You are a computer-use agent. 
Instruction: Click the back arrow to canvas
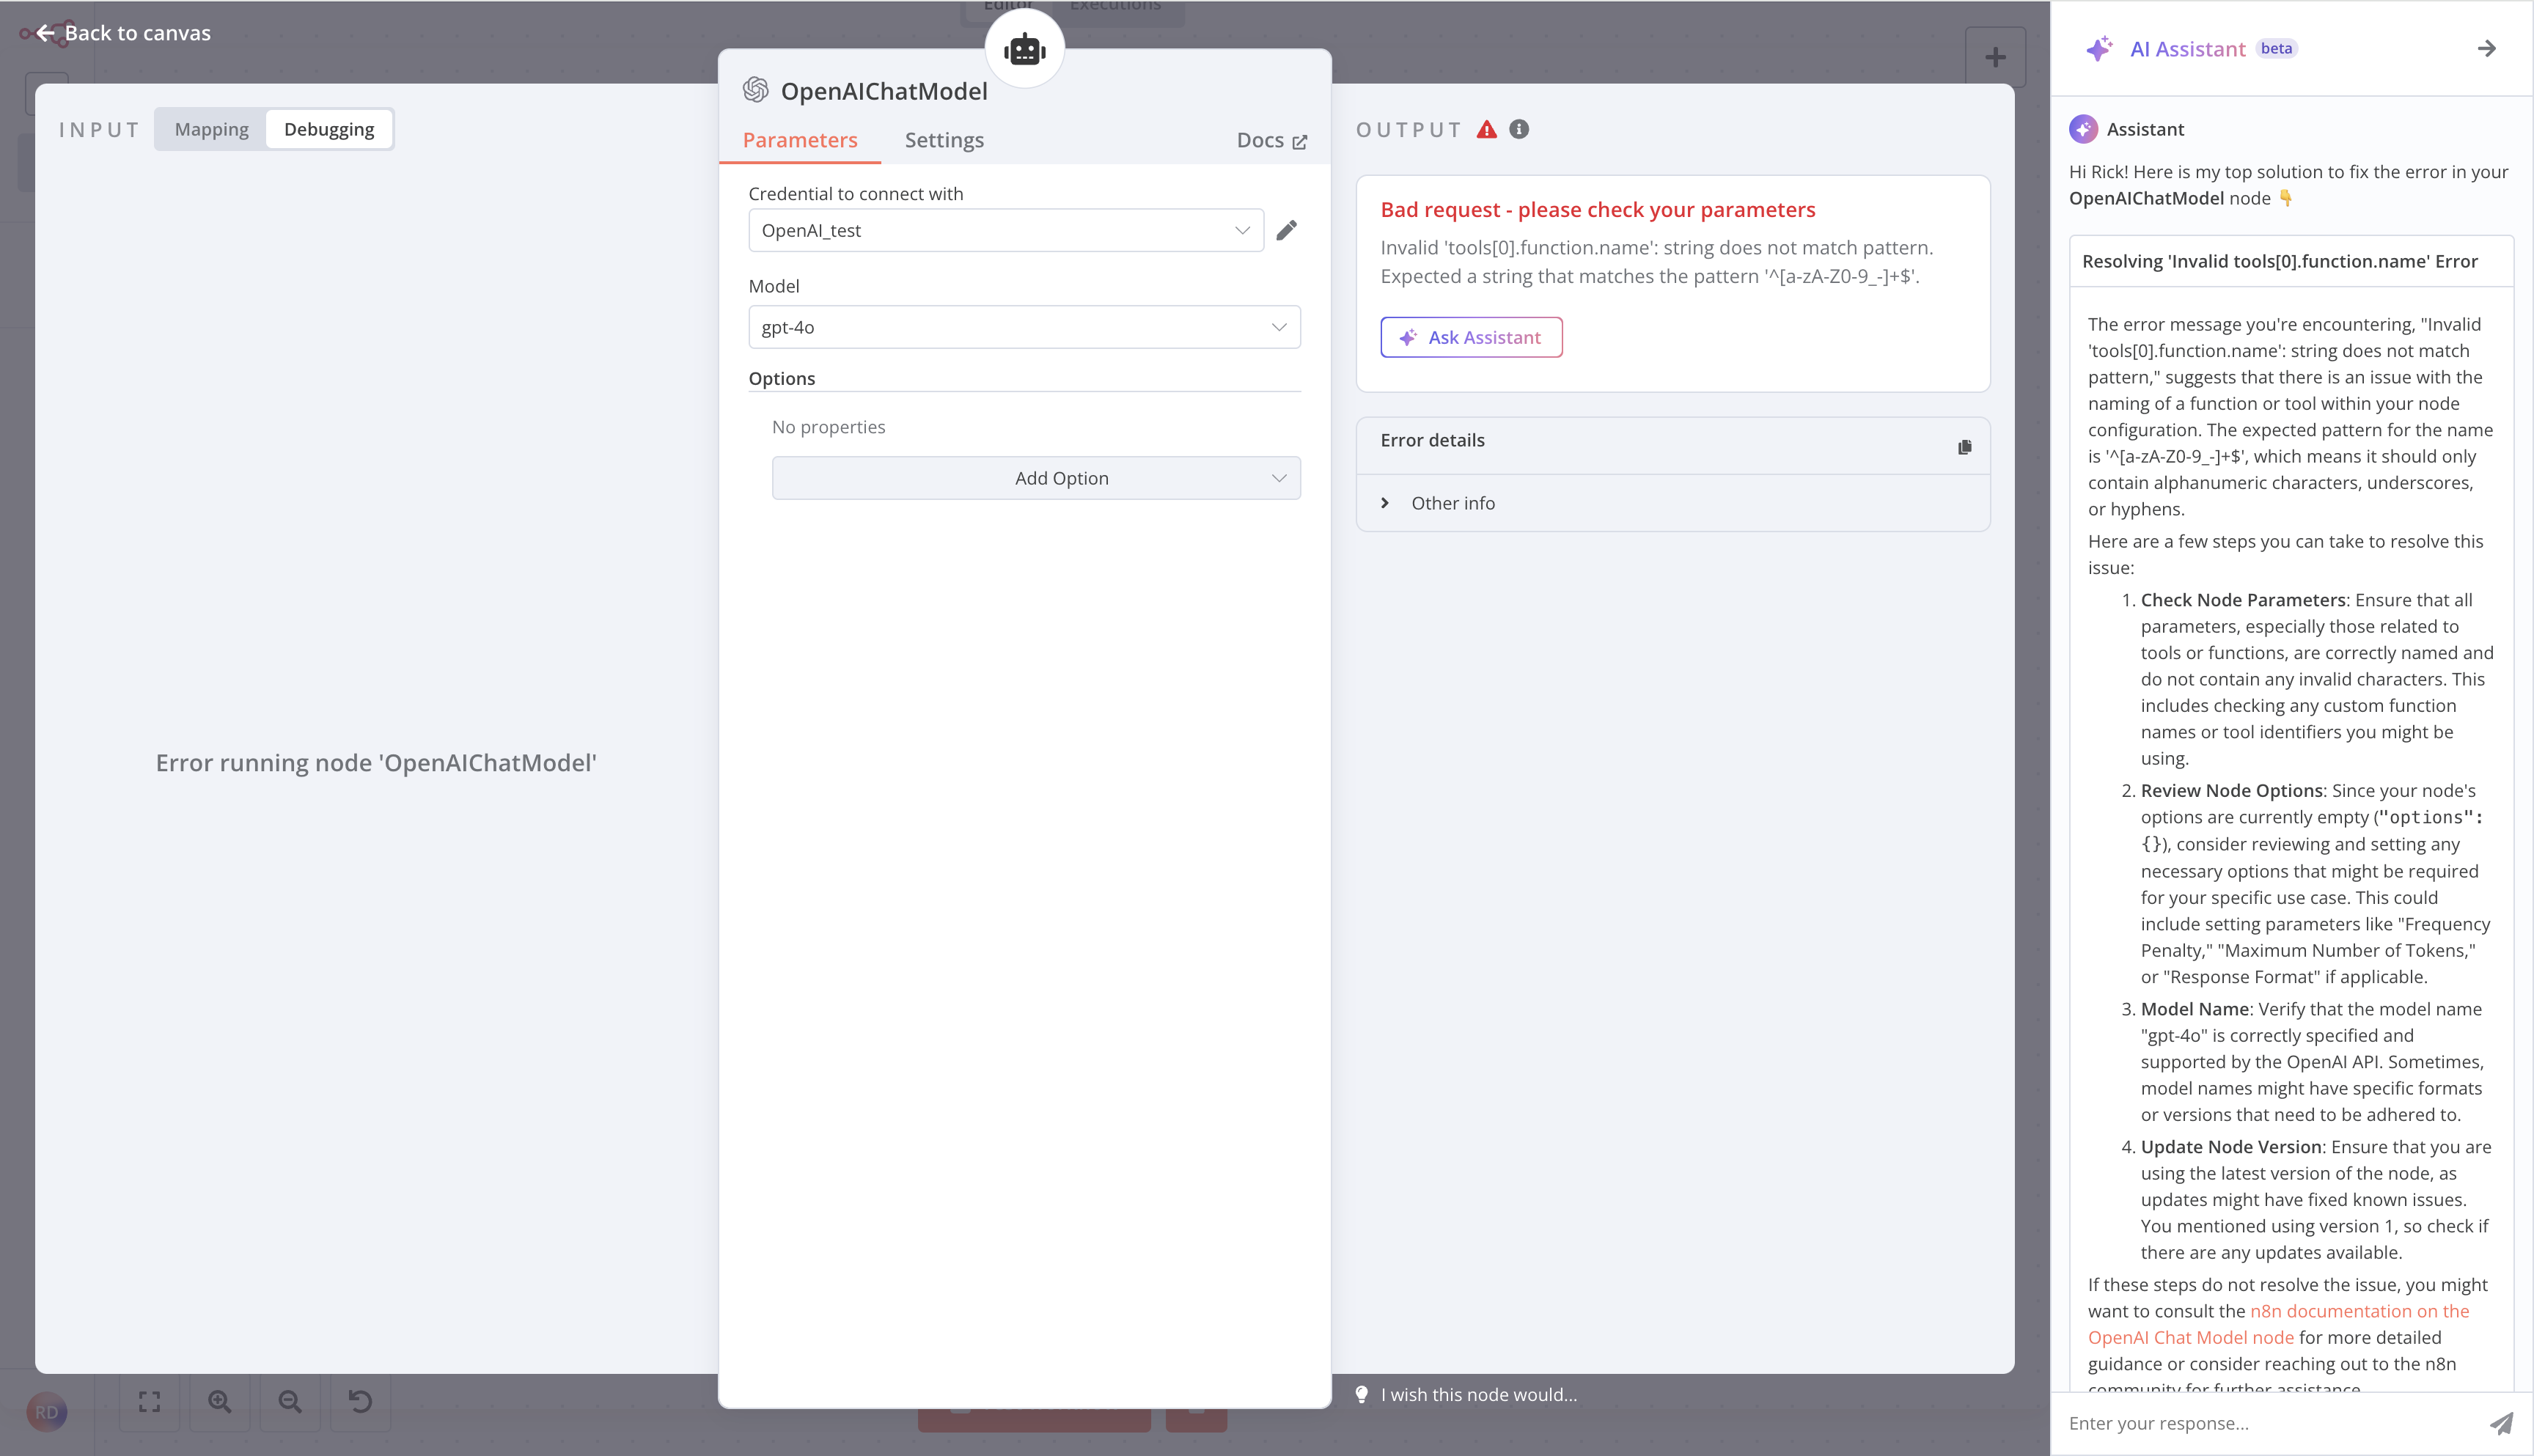pyautogui.click(x=46, y=33)
